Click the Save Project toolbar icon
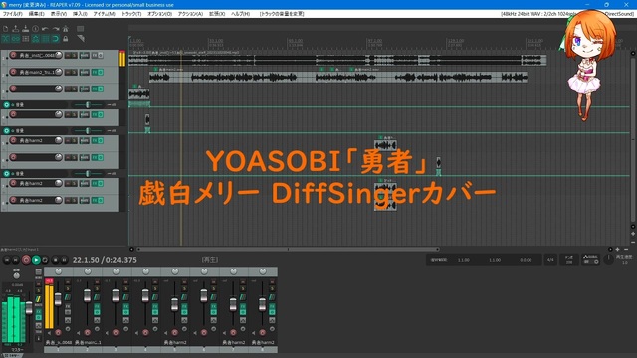The width and height of the screenshot is (637, 358). 25,29
